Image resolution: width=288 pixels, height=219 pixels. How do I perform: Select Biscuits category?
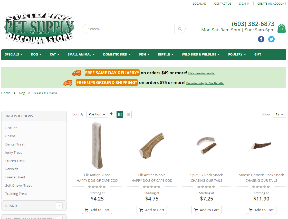(11, 128)
